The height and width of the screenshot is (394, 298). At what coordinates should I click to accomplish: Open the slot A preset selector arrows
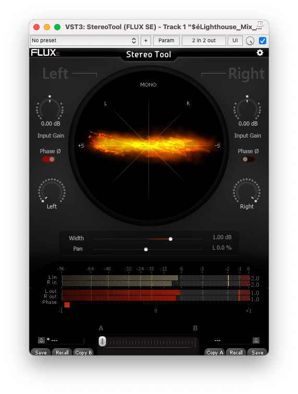41,340
